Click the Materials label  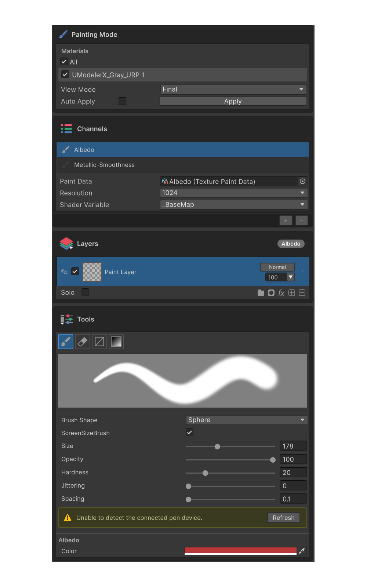coord(75,51)
